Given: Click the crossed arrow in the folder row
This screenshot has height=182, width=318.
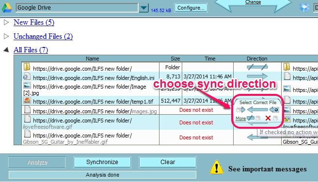Looking at the screenshot, I should click(257, 67).
